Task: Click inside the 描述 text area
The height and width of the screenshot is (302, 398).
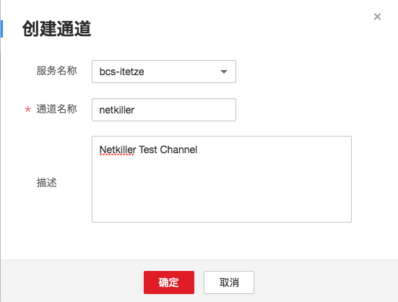Action: coord(222,179)
